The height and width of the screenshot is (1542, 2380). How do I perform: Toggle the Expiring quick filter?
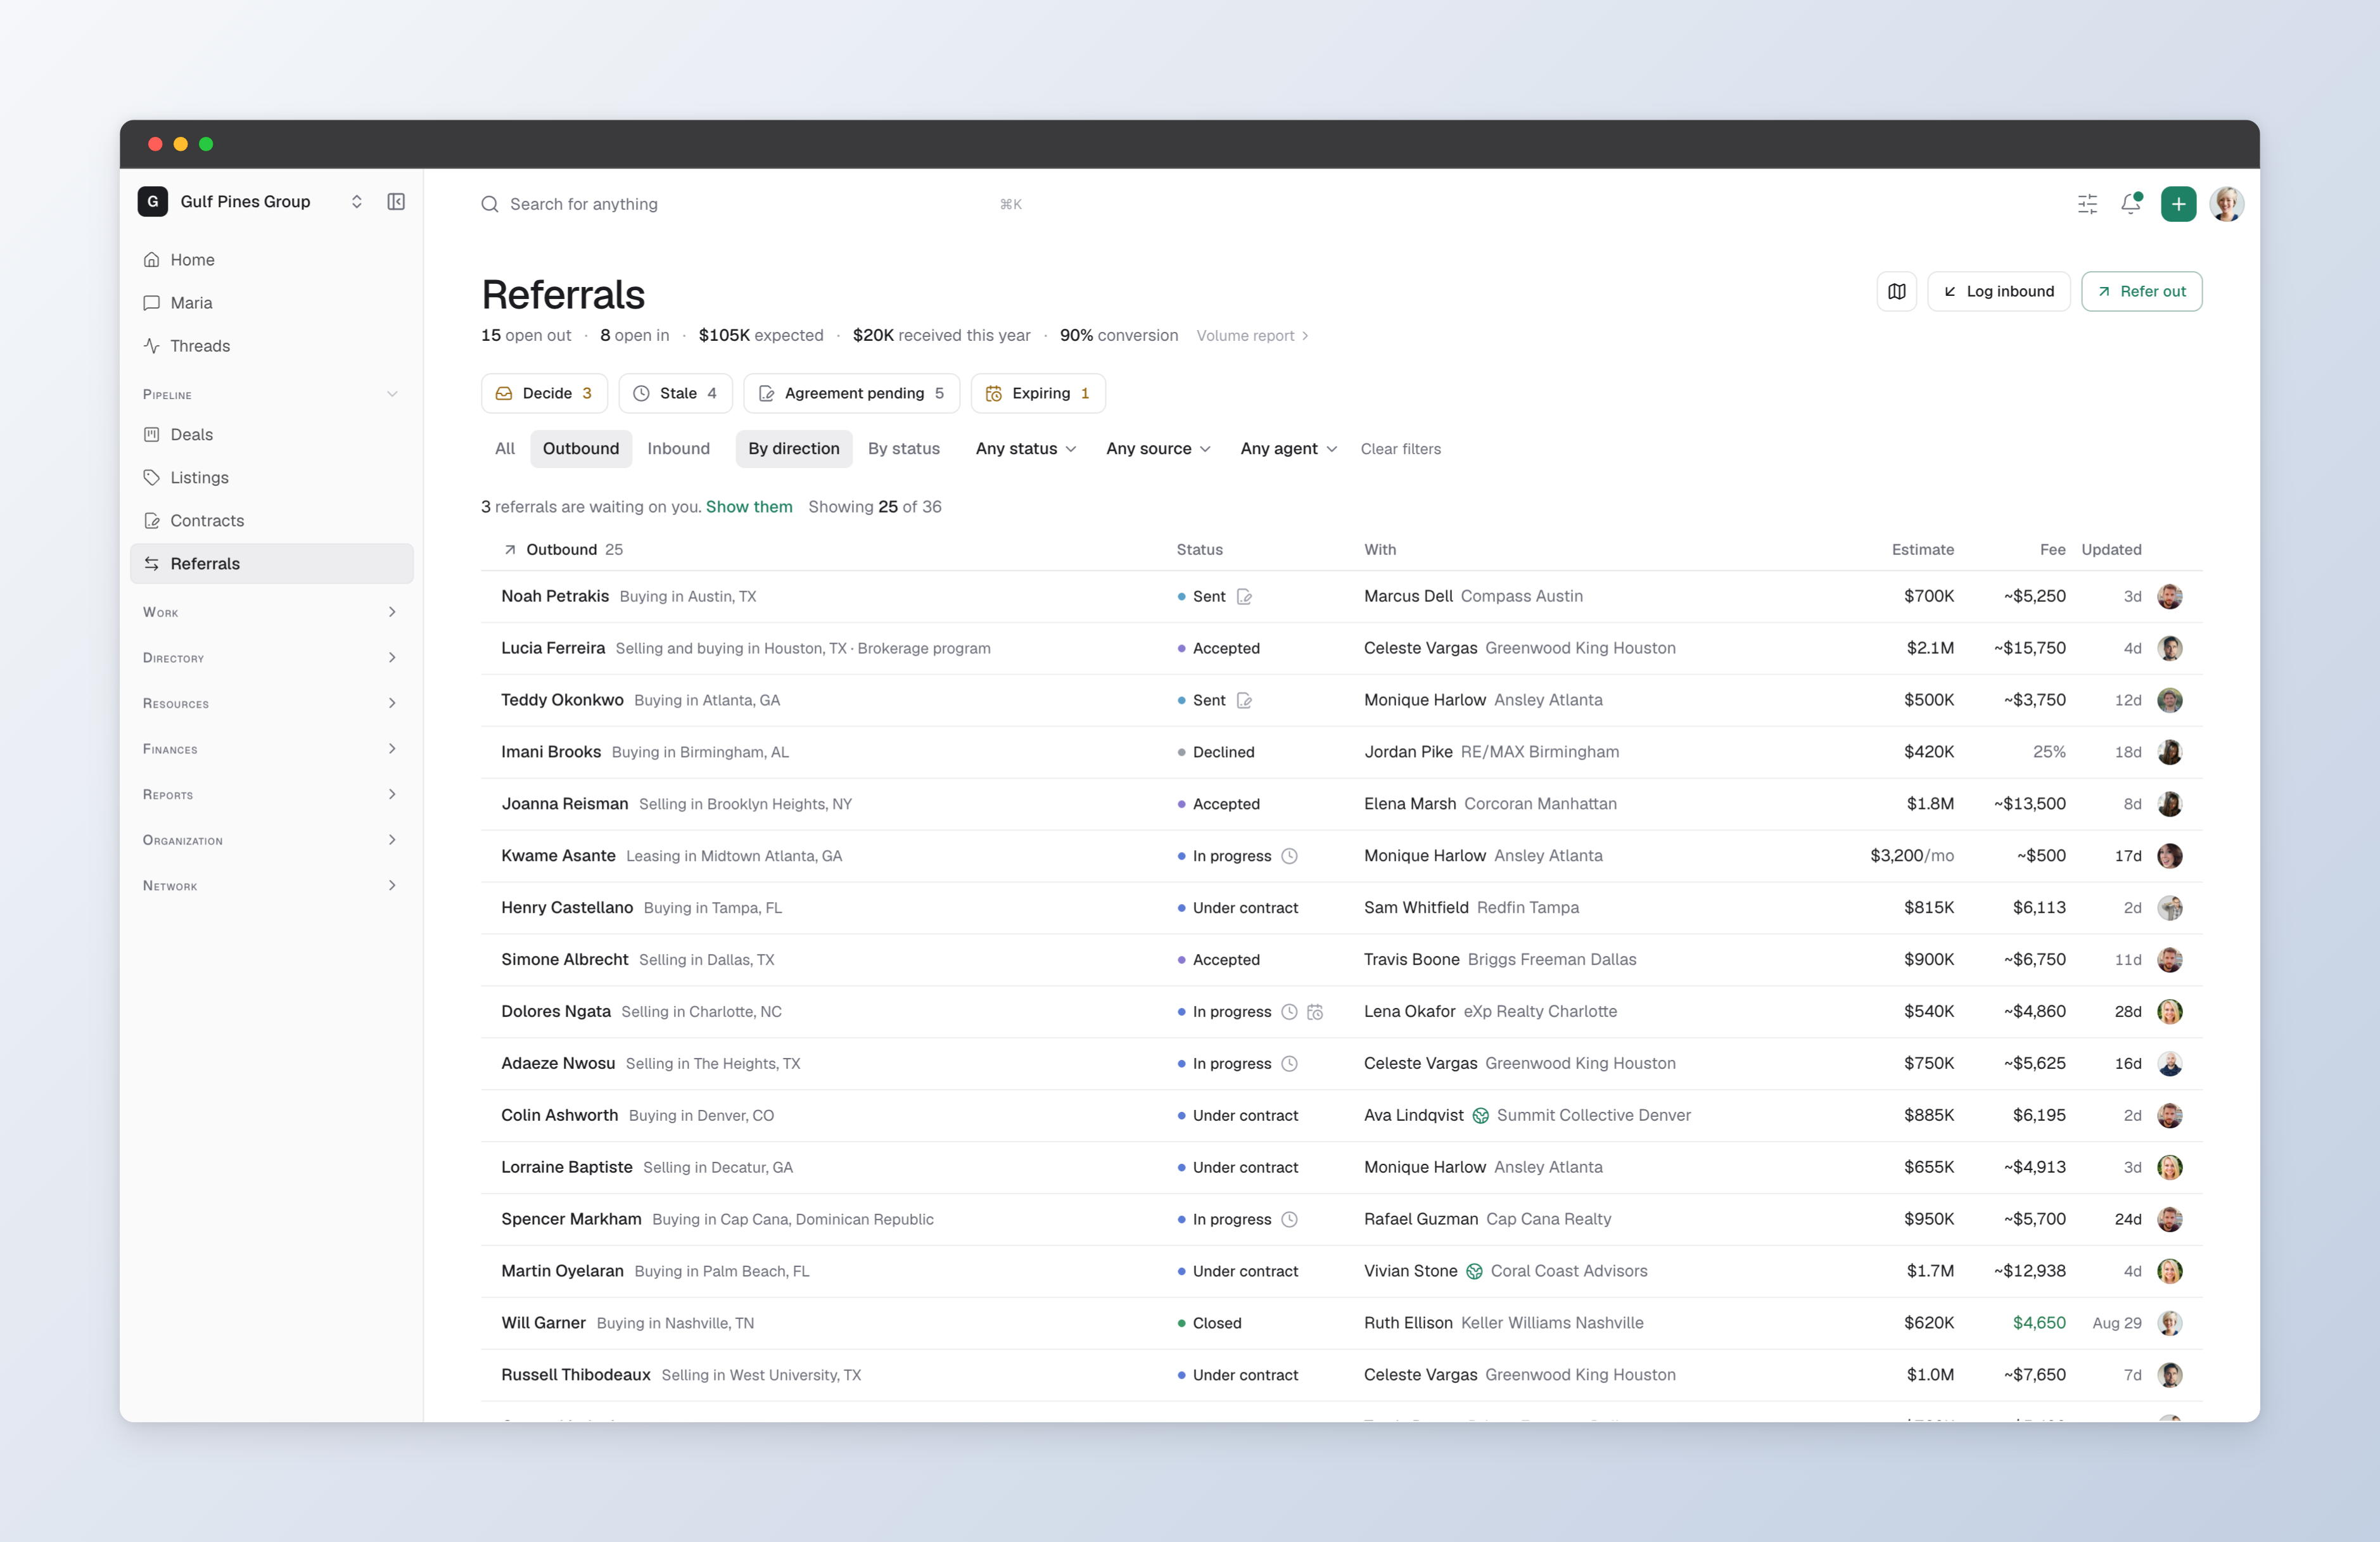1038,393
